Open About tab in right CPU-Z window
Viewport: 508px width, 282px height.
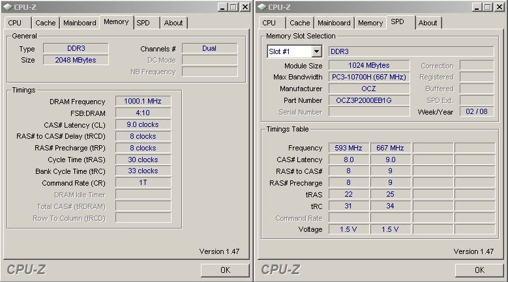click(x=428, y=23)
